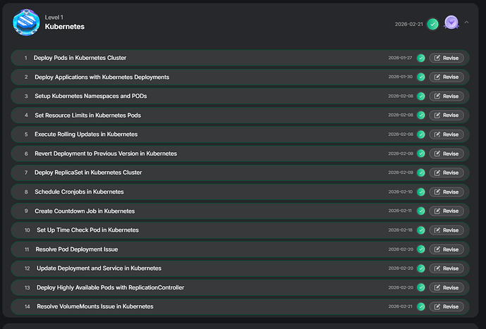Click green checkmark for Resolve Pod Deployment Issue
Viewport: 486px width, 329px height.
coord(421,249)
